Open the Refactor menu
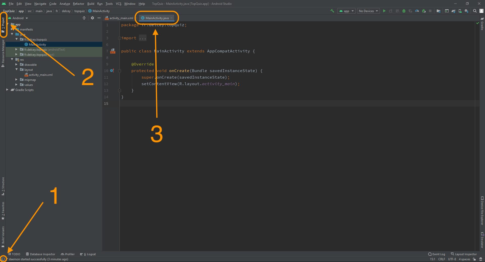This screenshot has width=485, height=262. 79,4
